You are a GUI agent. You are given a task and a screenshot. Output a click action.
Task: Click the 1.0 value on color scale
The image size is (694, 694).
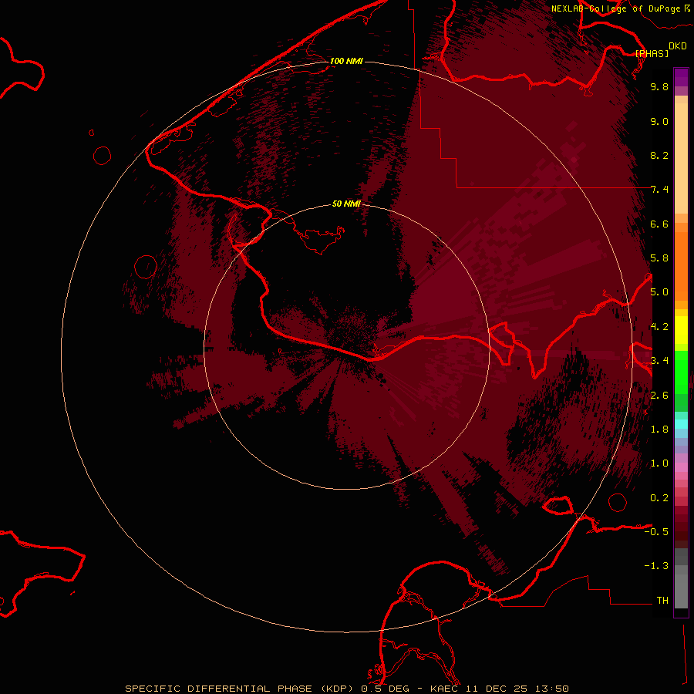[659, 463]
